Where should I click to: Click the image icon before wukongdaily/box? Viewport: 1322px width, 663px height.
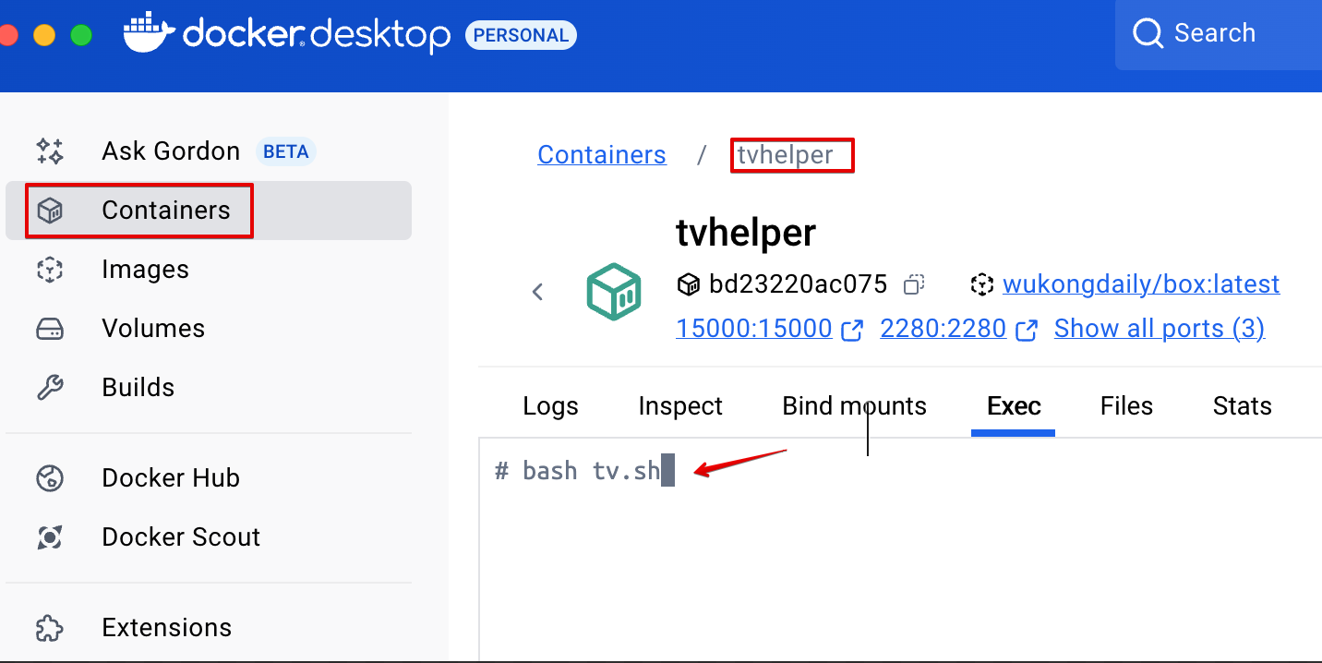982,284
